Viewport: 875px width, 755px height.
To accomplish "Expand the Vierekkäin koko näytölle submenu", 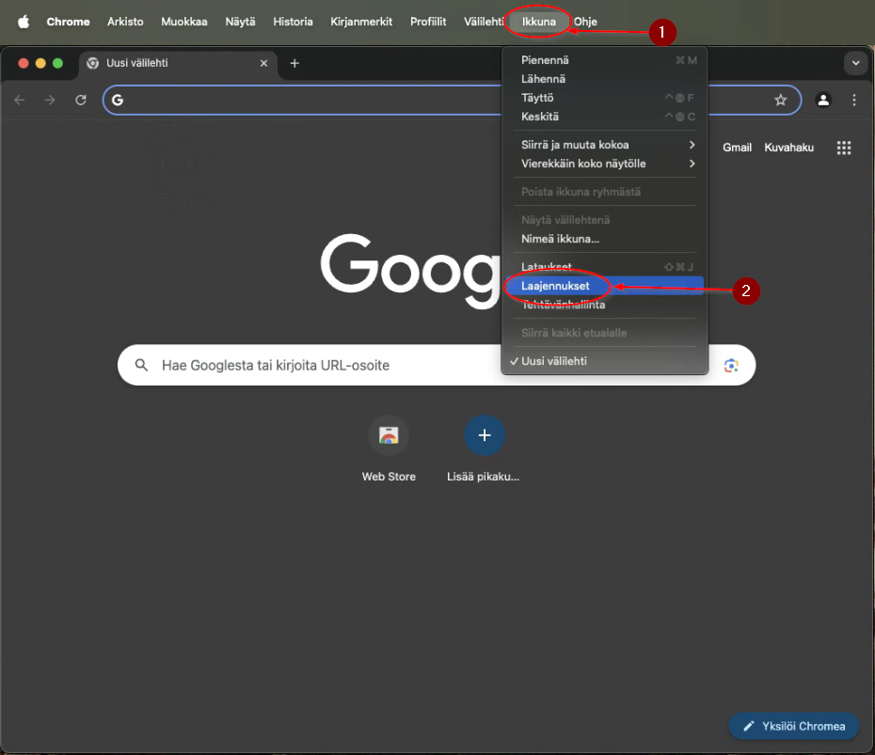I will coord(608,164).
